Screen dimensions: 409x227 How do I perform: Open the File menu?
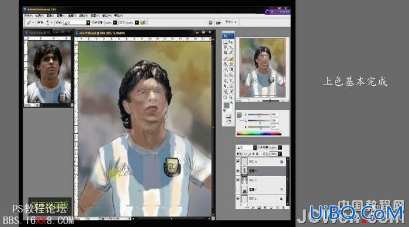(28, 16)
